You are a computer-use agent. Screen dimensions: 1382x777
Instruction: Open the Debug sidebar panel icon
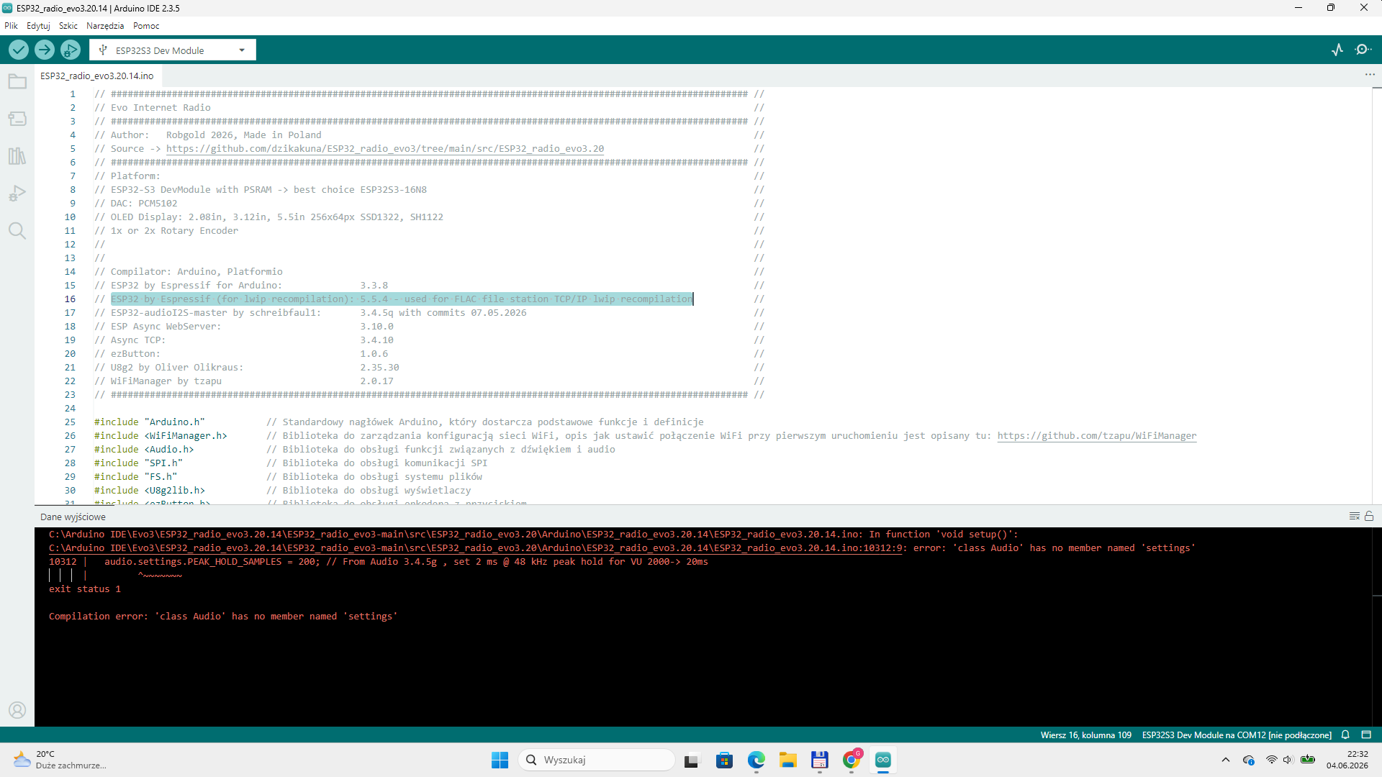17,194
